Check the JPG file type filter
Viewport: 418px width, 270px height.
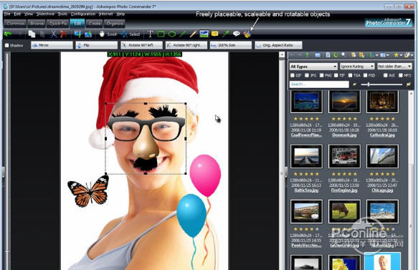[307, 75]
